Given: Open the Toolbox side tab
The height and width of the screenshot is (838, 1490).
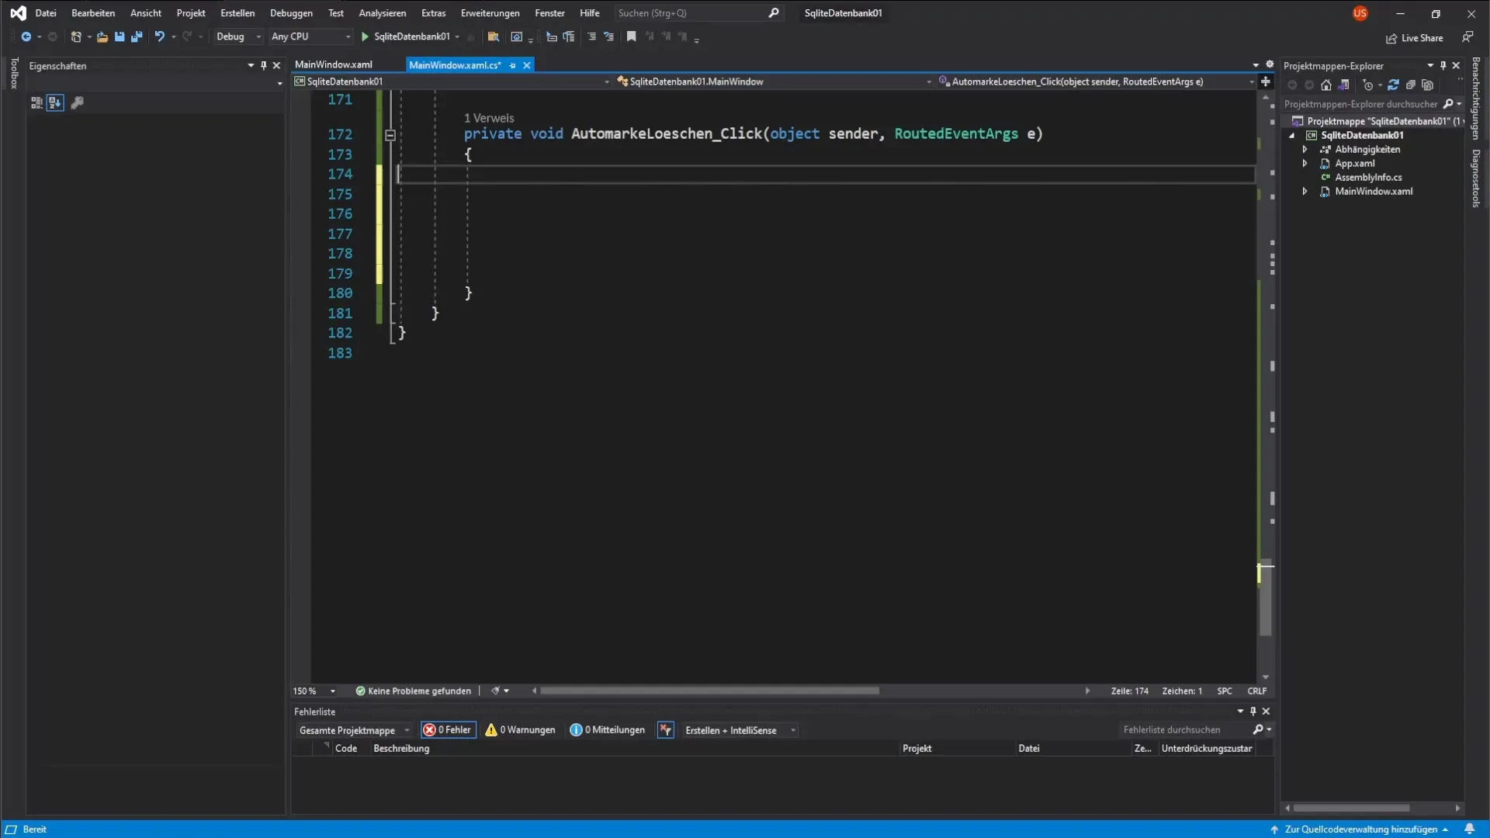Looking at the screenshot, I should coord(14,73).
